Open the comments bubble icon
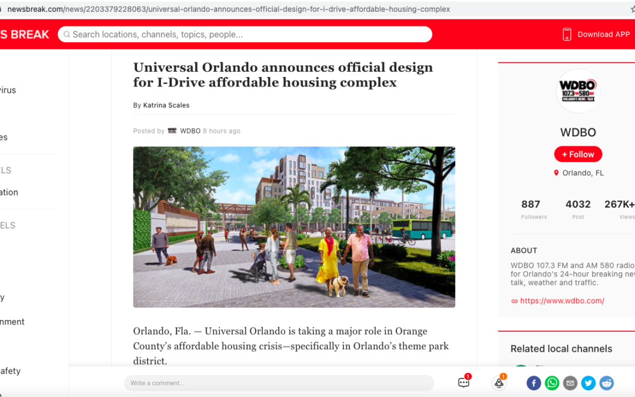This screenshot has width=635, height=397. [464, 382]
